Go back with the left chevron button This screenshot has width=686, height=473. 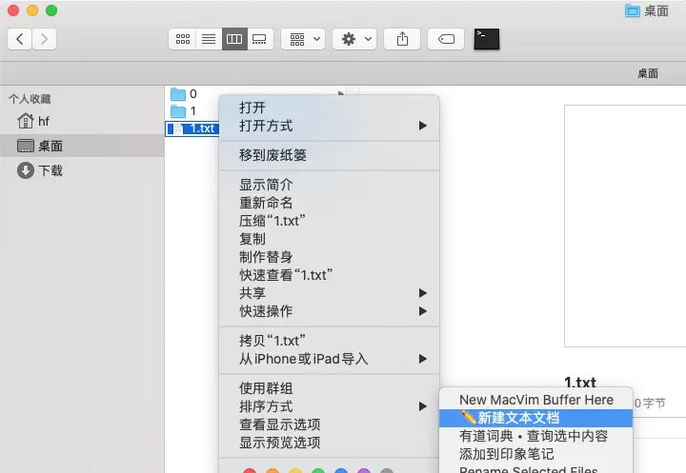pyautogui.click(x=19, y=39)
